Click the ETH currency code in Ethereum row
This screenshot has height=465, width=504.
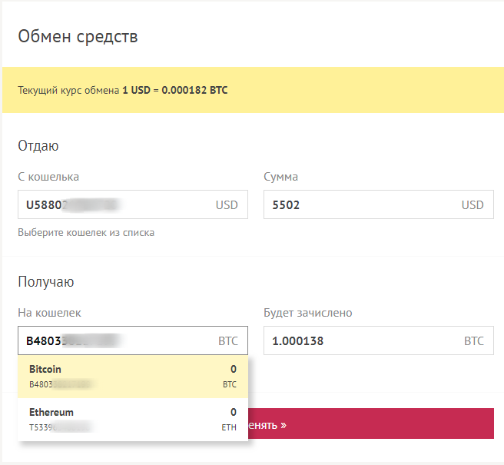point(229,427)
